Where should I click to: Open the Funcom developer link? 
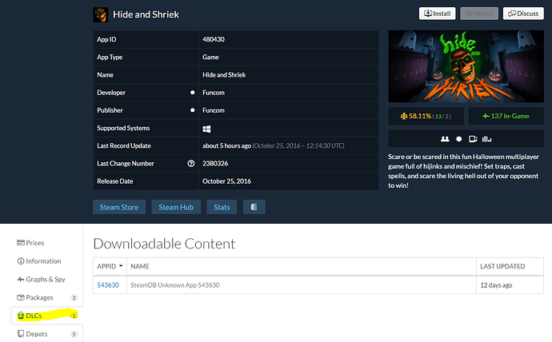(214, 93)
